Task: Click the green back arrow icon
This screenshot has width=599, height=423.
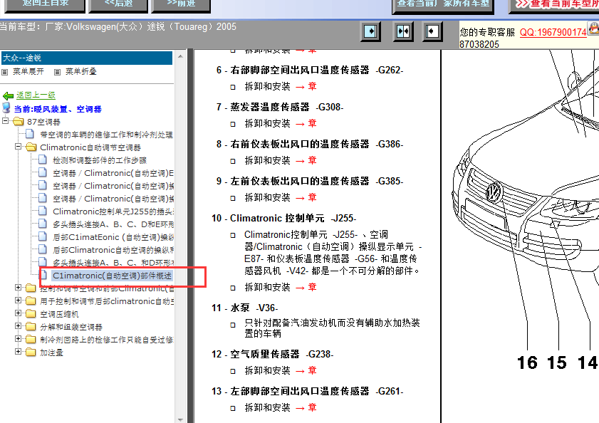Action: (8, 95)
